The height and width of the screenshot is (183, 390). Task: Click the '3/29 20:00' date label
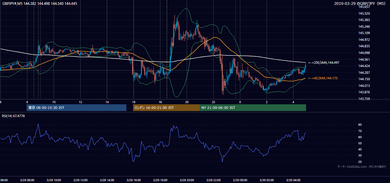coord(187,180)
